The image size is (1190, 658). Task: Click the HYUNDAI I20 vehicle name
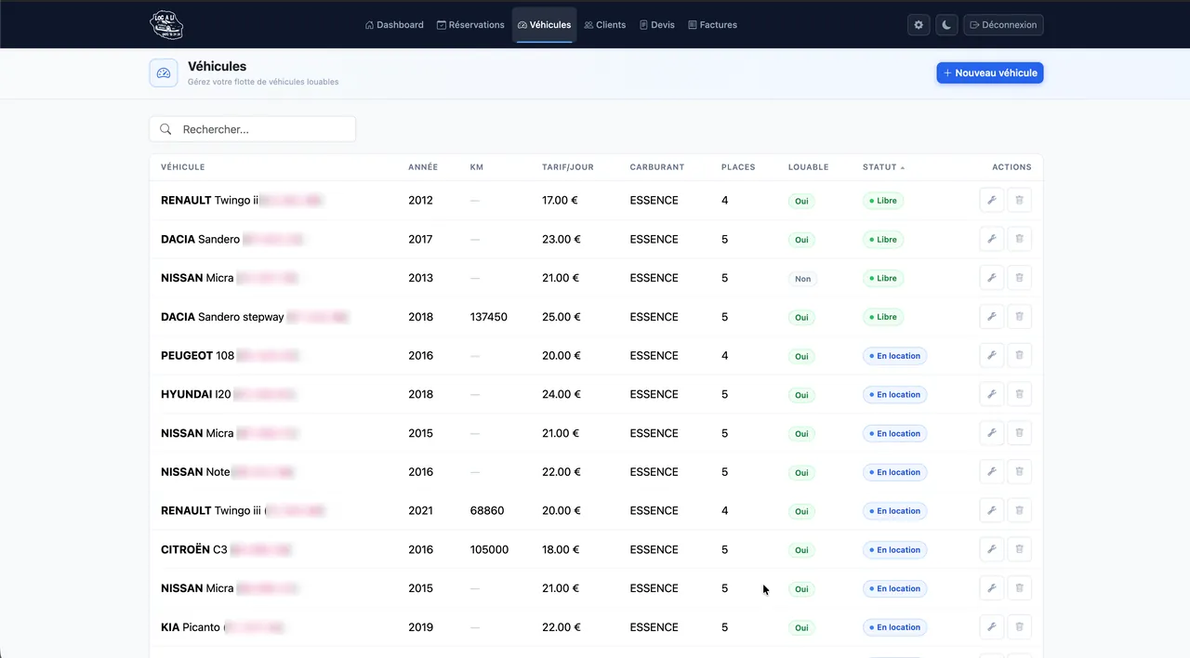pos(196,394)
